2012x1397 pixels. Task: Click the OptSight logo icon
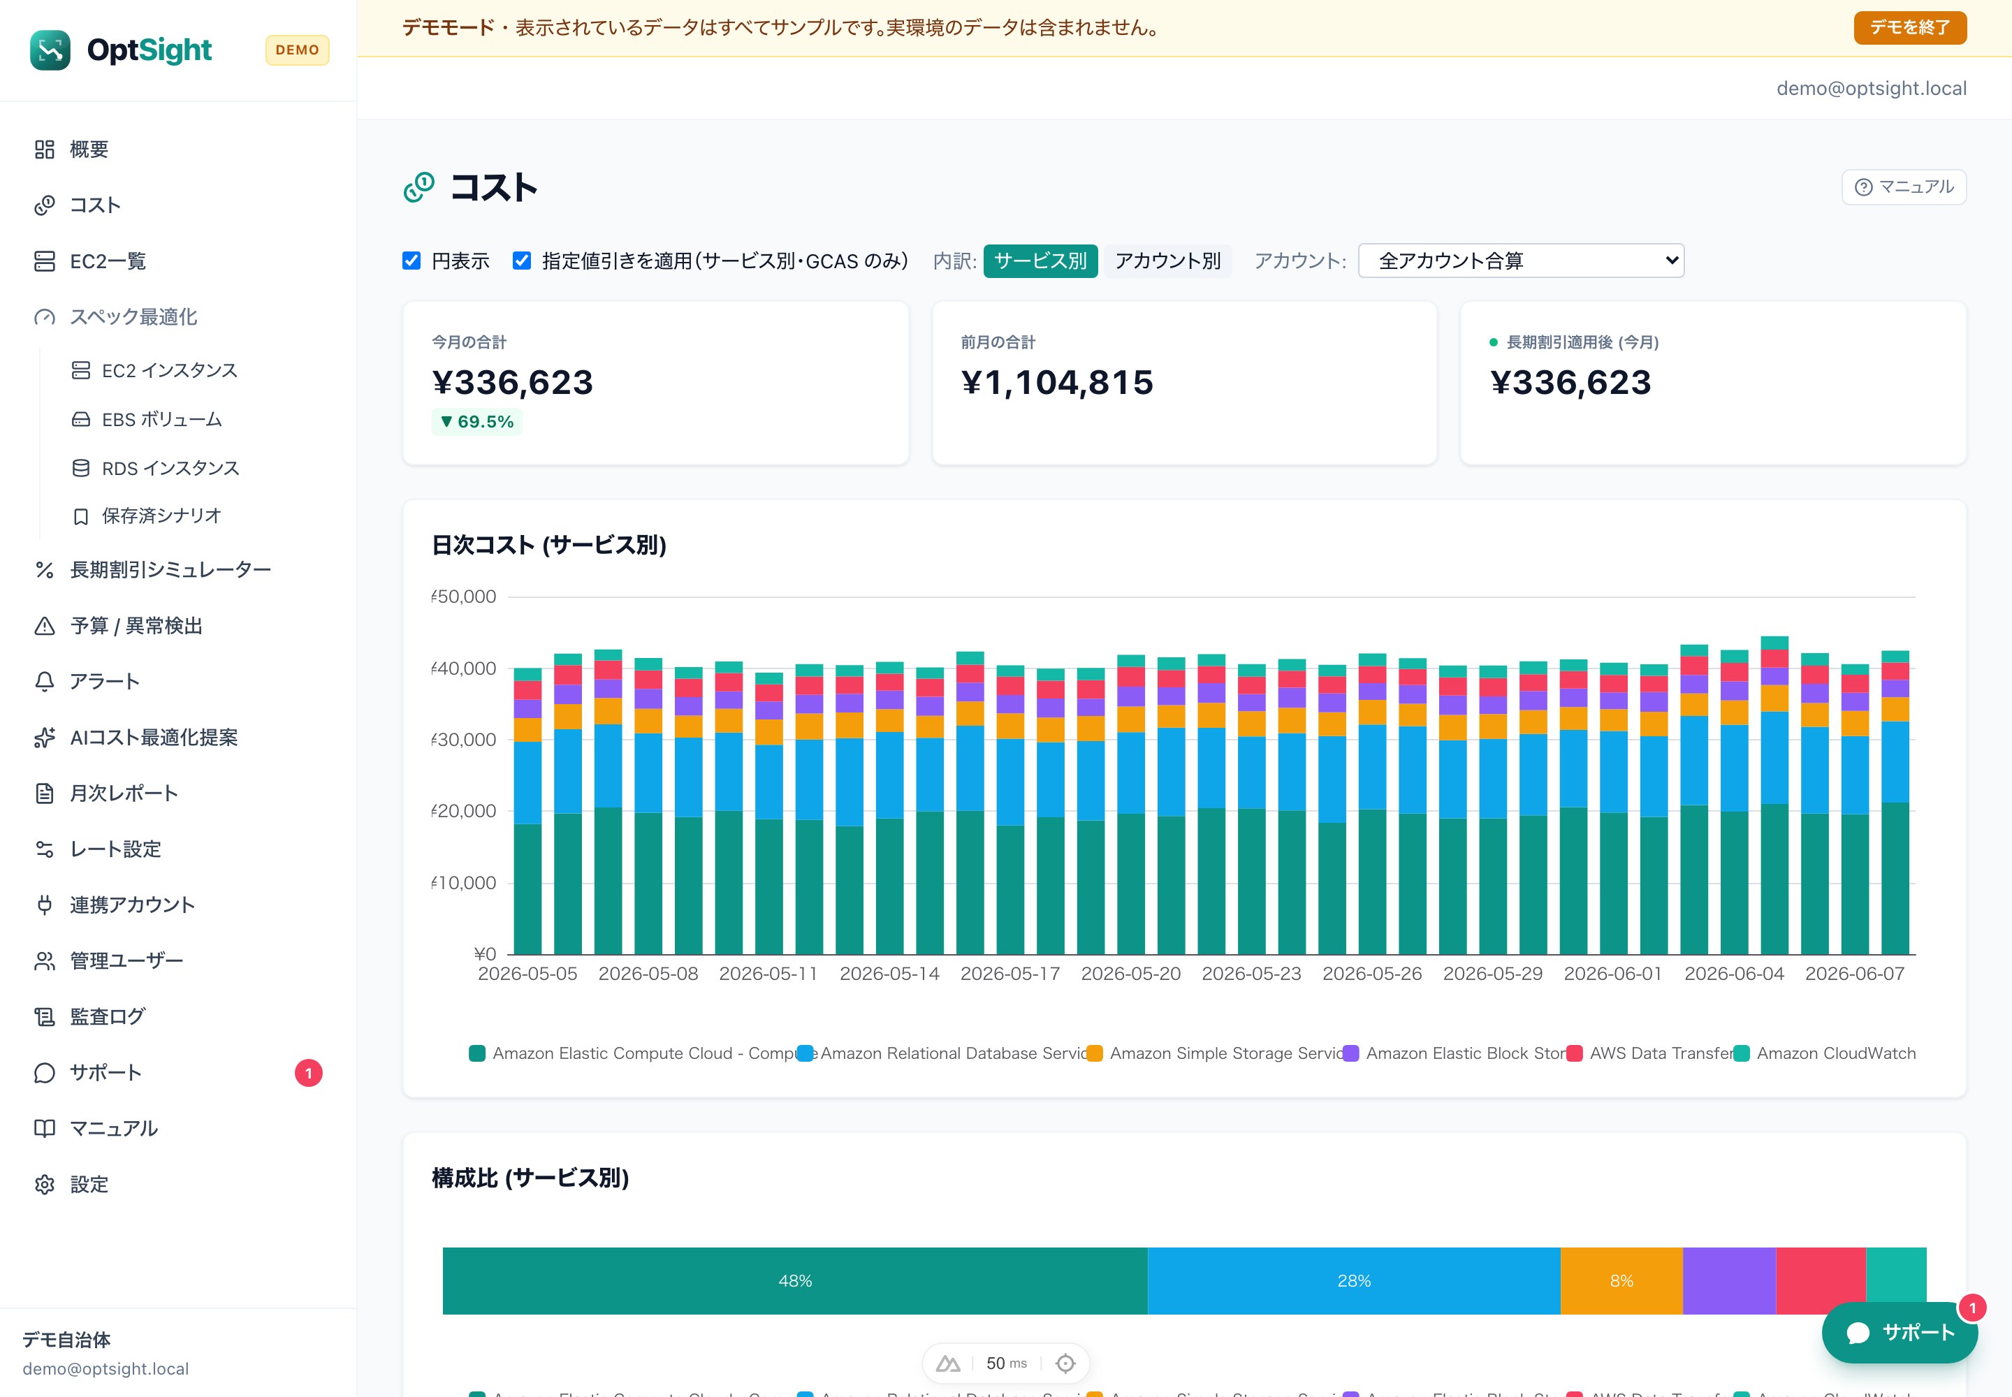coord(50,50)
